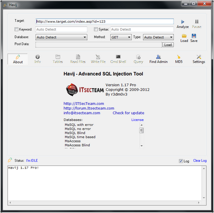
Task: Click the databases list scroll up arrow
Action: 141,125
